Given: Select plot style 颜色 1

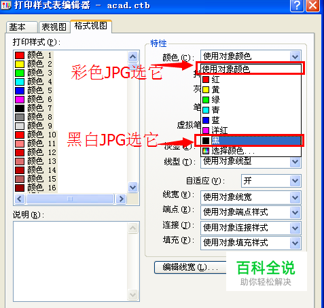Looking at the screenshot, I should tap(34, 55).
